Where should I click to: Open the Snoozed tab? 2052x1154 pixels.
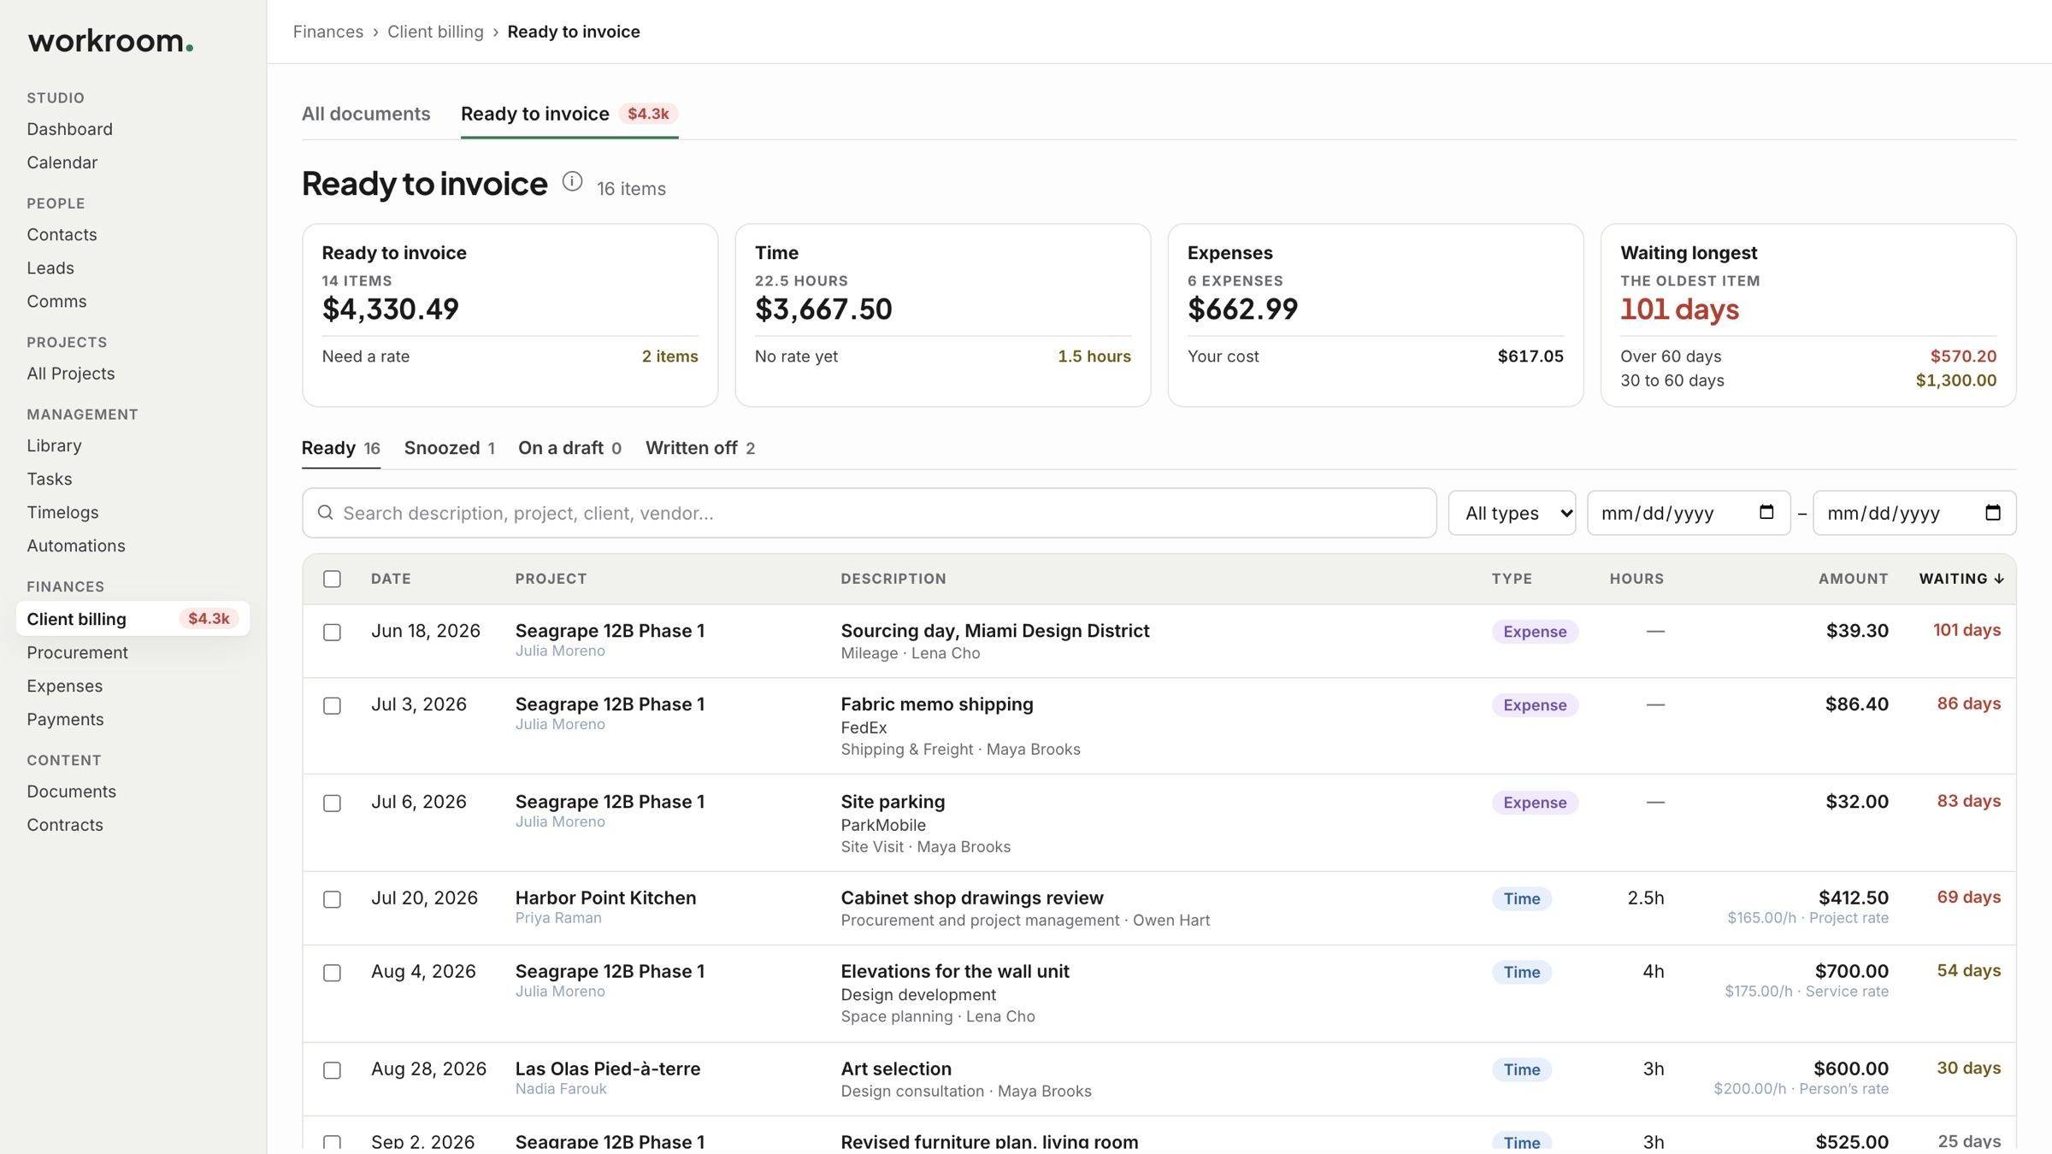click(x=449, y=448)
